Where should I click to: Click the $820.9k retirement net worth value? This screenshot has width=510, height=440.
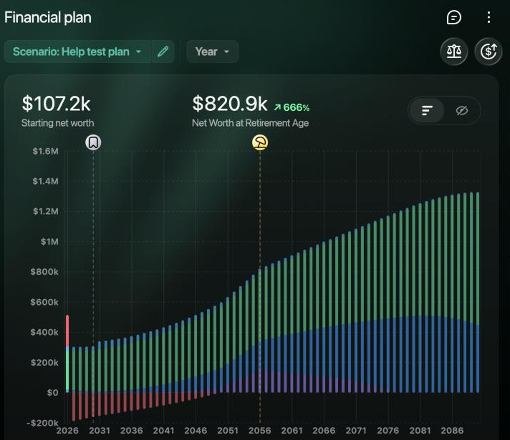(x=230, y=104)
